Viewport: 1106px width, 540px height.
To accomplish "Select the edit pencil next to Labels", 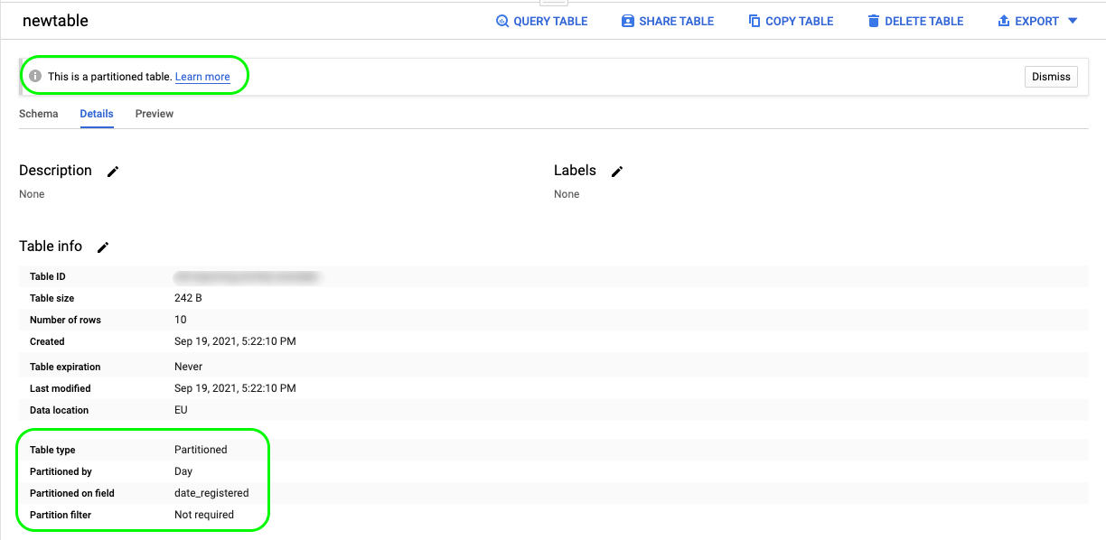I will pyautogui.click(x=618, y=171).
